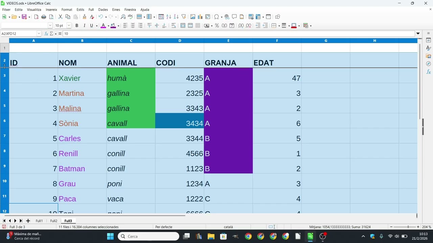Image resolution: width=433 pixels, height=243 pixels.
Task: Click the Copy icon
Action: (68, 17)
